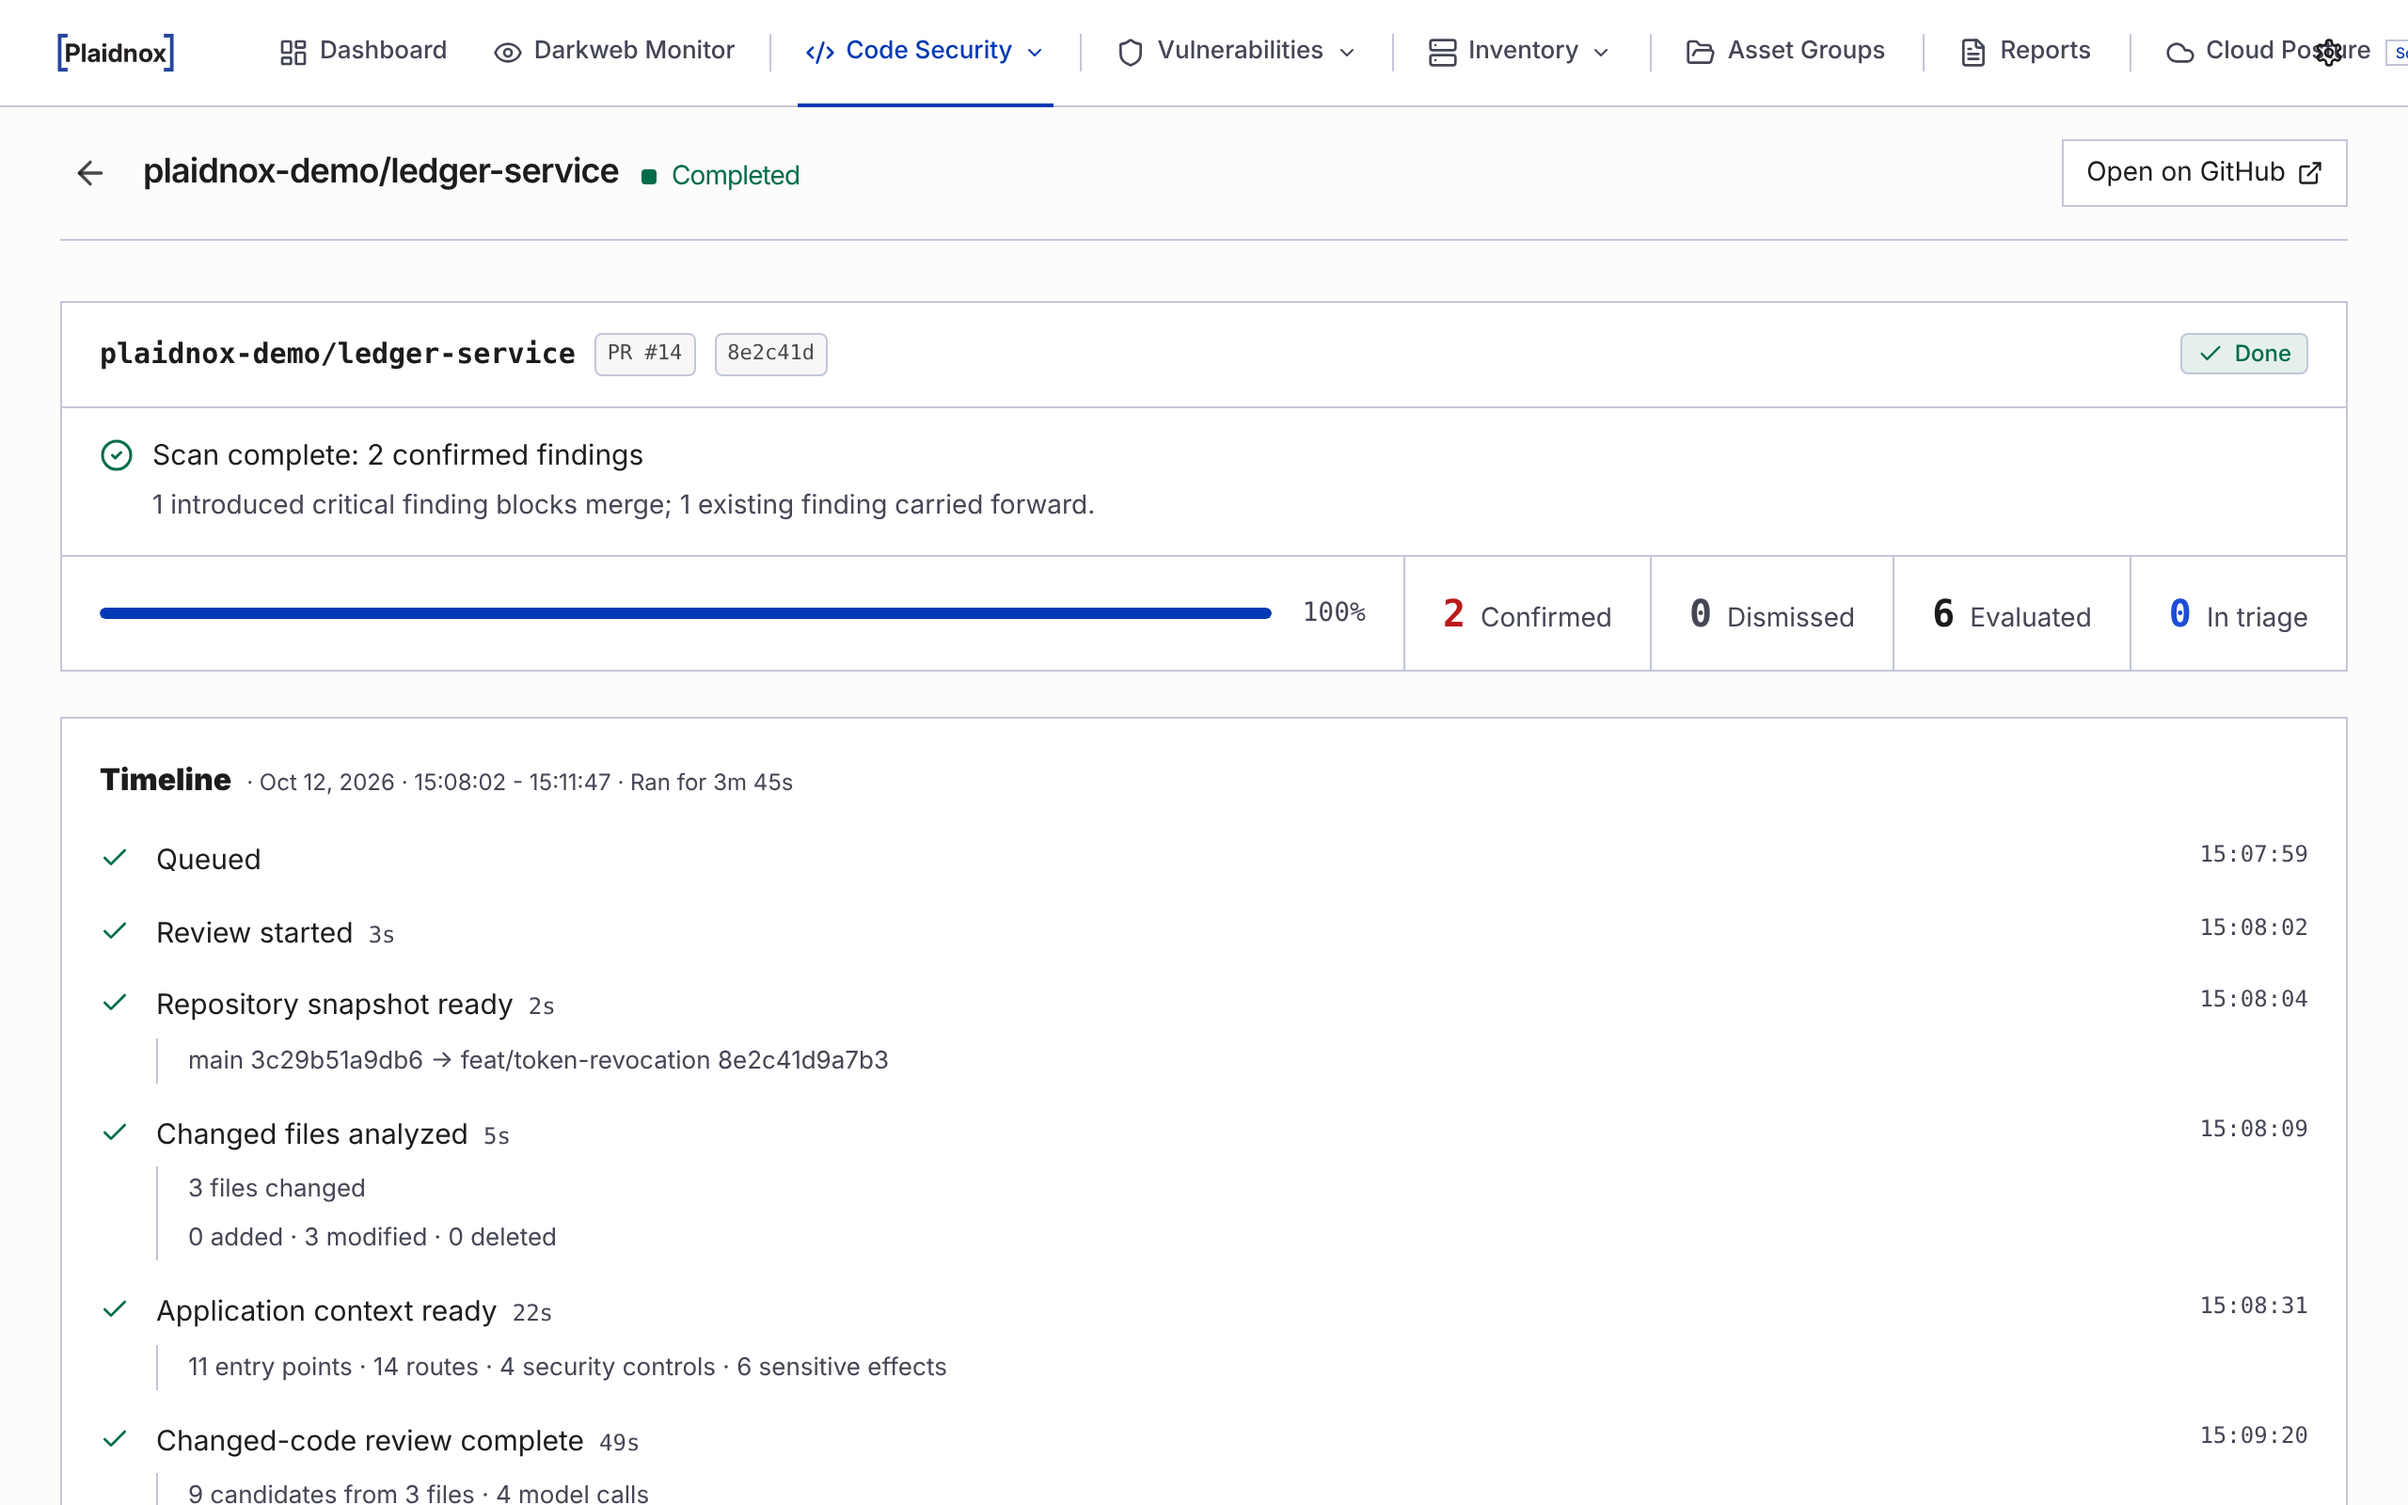Click the 8e2c41d commit badge
This screenshot has height=1505, width=2408.
pyautogui.click(x=770, y=354)
